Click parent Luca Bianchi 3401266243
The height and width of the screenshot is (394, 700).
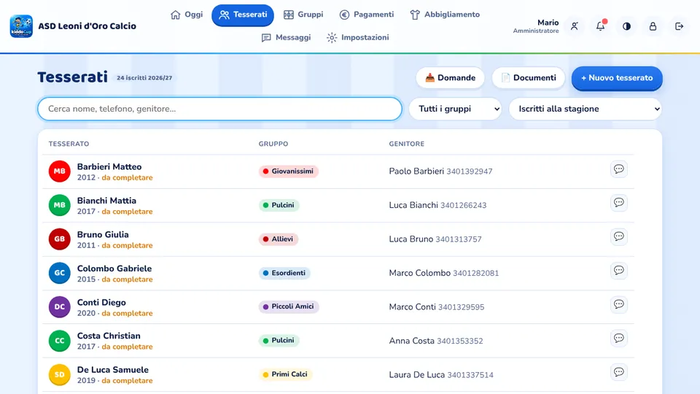point(437,205)
